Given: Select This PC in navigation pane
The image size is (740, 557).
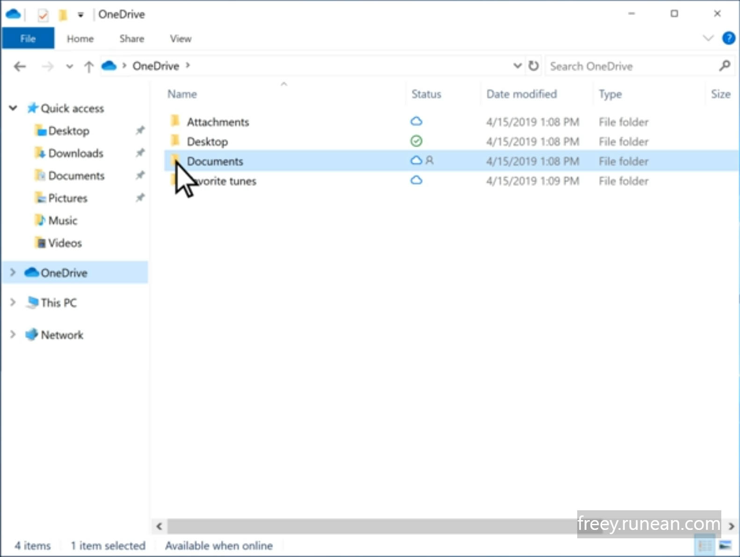Looking at the screenshot, I should pos(59,303).
